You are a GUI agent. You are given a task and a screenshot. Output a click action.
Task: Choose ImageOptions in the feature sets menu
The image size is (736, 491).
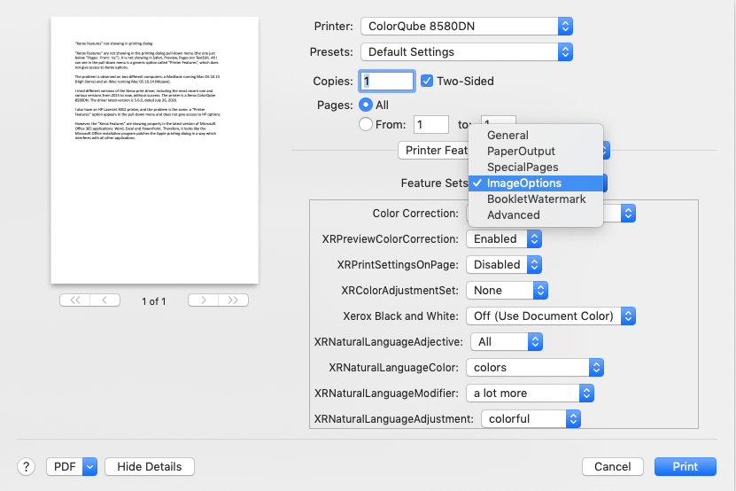coord(536,183)
